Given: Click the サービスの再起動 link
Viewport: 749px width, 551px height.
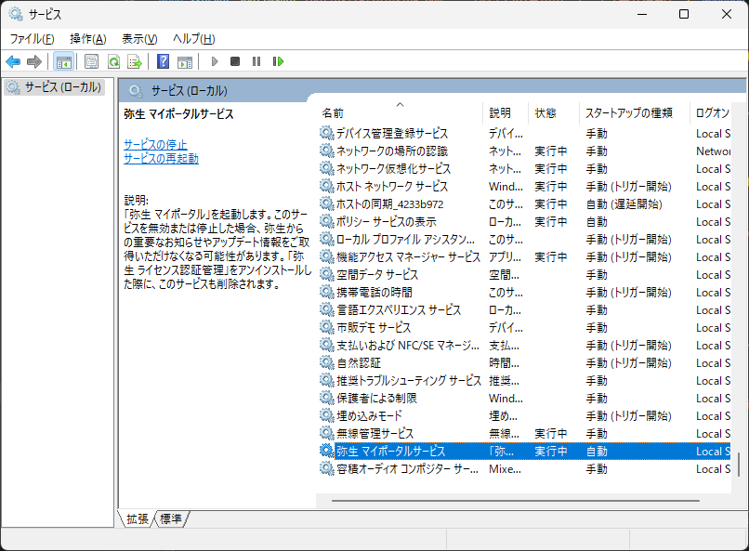Looking at the screenshot, I should [161, 159].
